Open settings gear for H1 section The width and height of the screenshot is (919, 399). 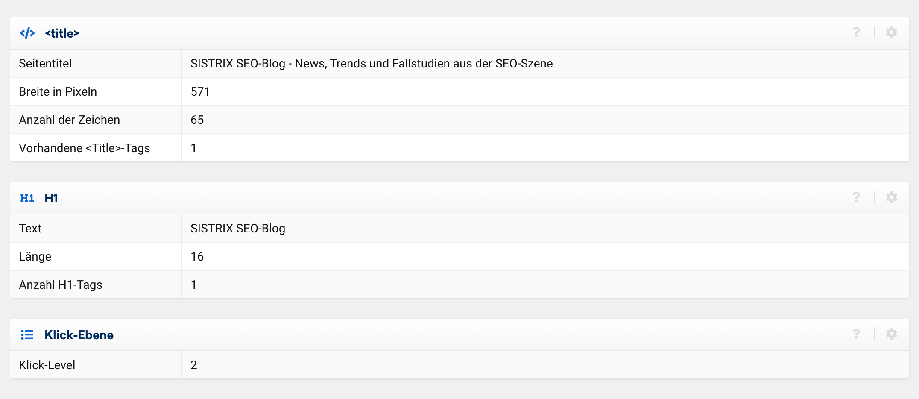(x=891, y=197)
